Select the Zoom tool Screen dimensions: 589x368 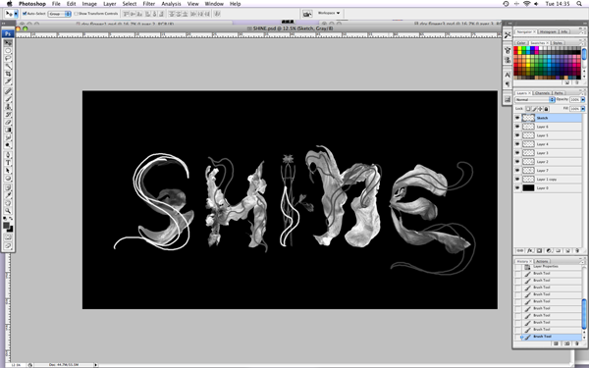pos(8,211)
